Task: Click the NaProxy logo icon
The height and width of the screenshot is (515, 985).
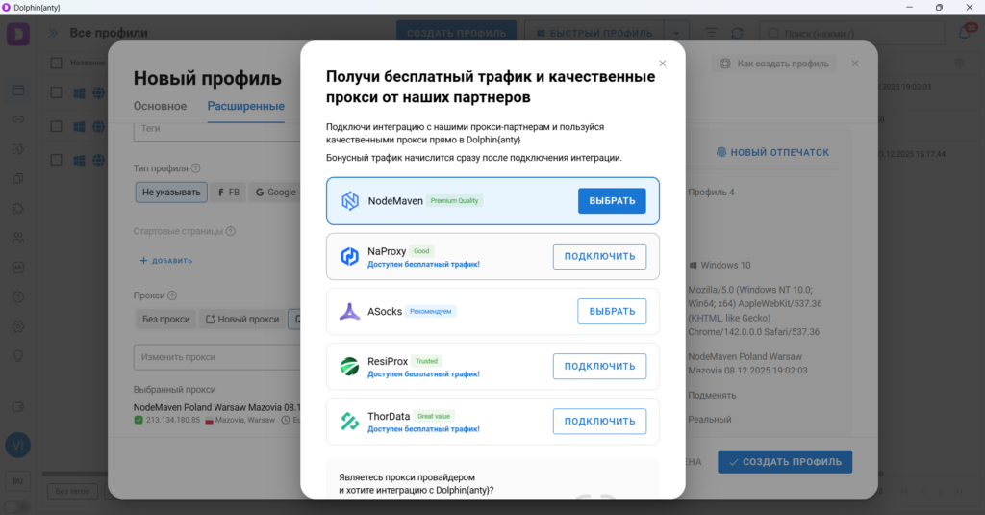Action: point(349,257)
